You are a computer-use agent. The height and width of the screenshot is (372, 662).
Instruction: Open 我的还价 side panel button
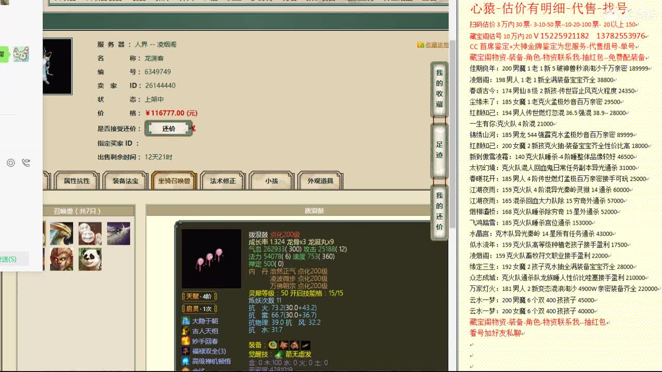pos(439,212)
